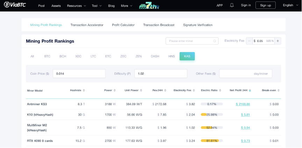
Task: Open the notifications bell
Action: [232, 5]
